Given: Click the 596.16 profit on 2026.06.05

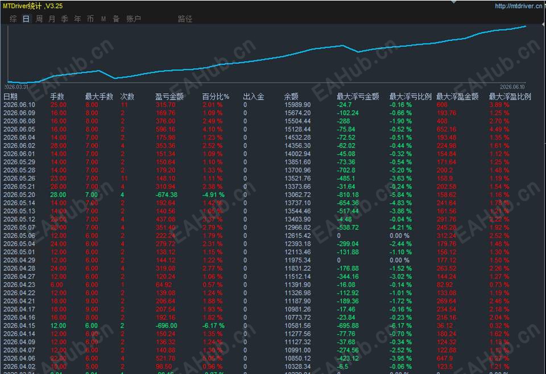Looking at the screenshot, I should 166,130.
